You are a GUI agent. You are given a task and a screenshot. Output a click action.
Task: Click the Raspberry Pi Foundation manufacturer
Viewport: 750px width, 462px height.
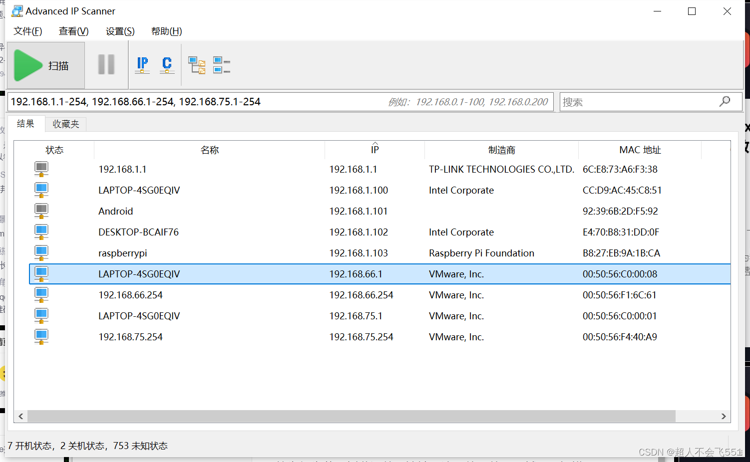coord(481,253)
